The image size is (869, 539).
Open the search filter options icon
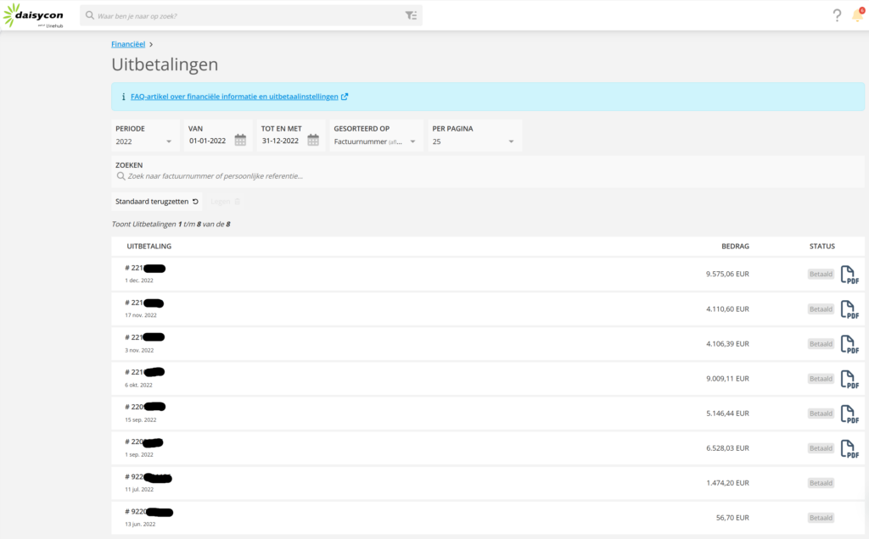[411, 15]
